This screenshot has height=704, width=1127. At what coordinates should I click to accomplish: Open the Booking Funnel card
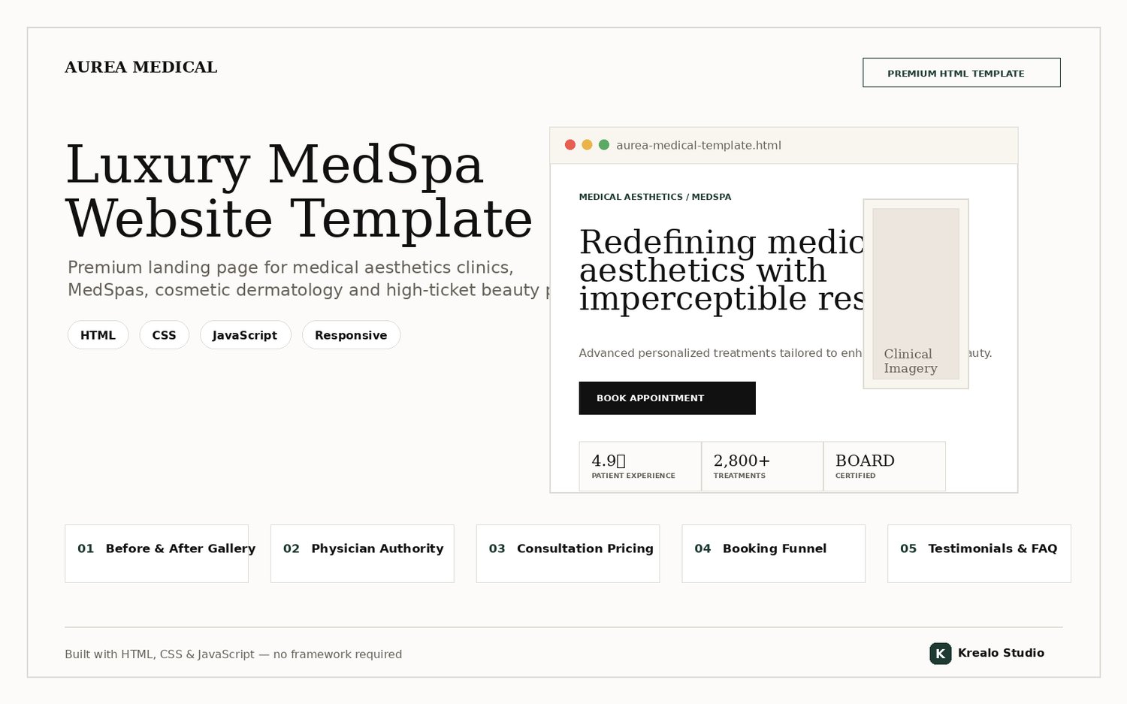coord(774,554)
